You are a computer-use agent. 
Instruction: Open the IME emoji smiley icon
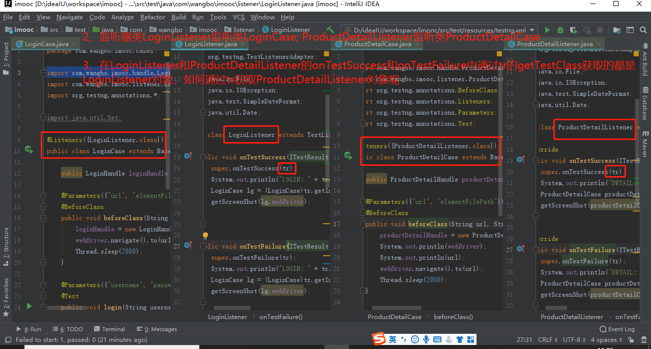[x=415, y=339]
